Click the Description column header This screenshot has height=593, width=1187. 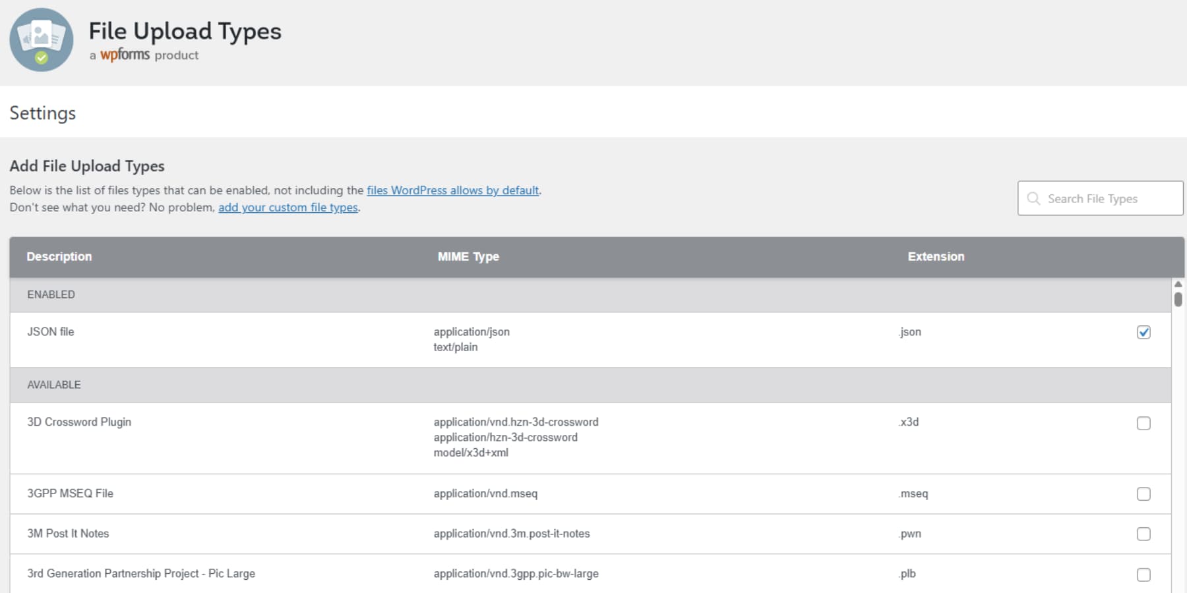[59, 257]
